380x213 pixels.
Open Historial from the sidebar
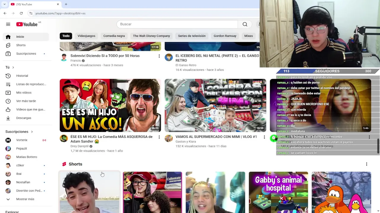tap(26, 76)
